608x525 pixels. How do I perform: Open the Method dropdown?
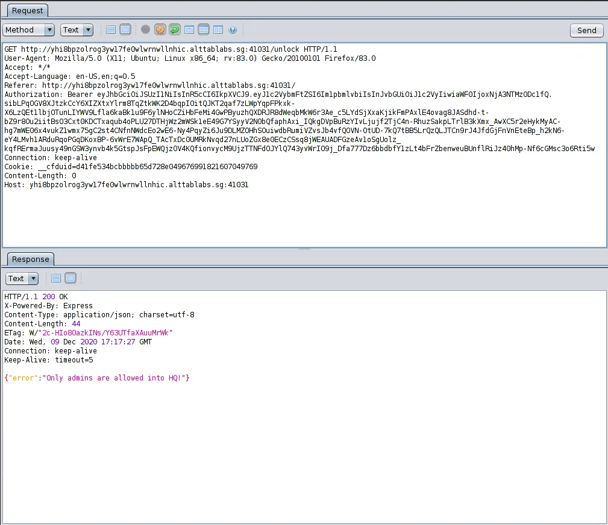(28, 30)
